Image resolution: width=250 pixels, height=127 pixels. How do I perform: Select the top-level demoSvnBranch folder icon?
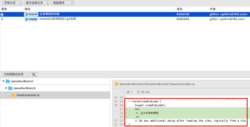pyautogui.click(x=8, y=81)
